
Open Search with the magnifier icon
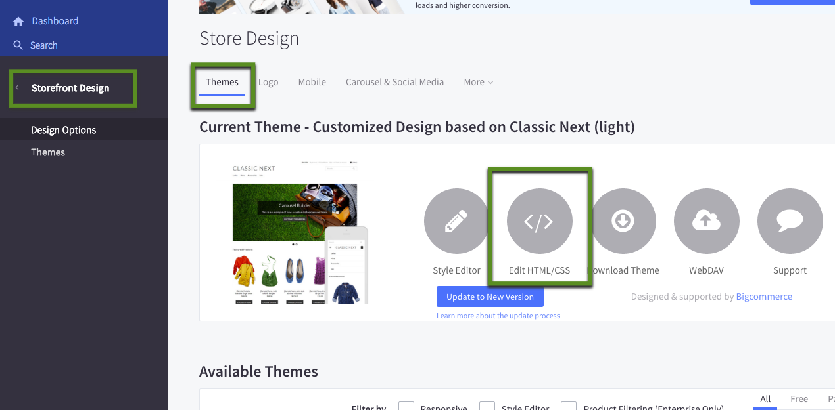[18, 45]
